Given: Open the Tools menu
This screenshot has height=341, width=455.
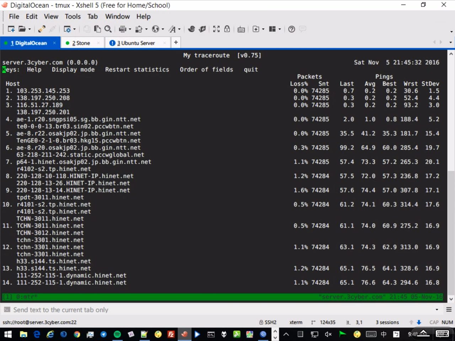Looking at the screenshot, I should [73, 16].
